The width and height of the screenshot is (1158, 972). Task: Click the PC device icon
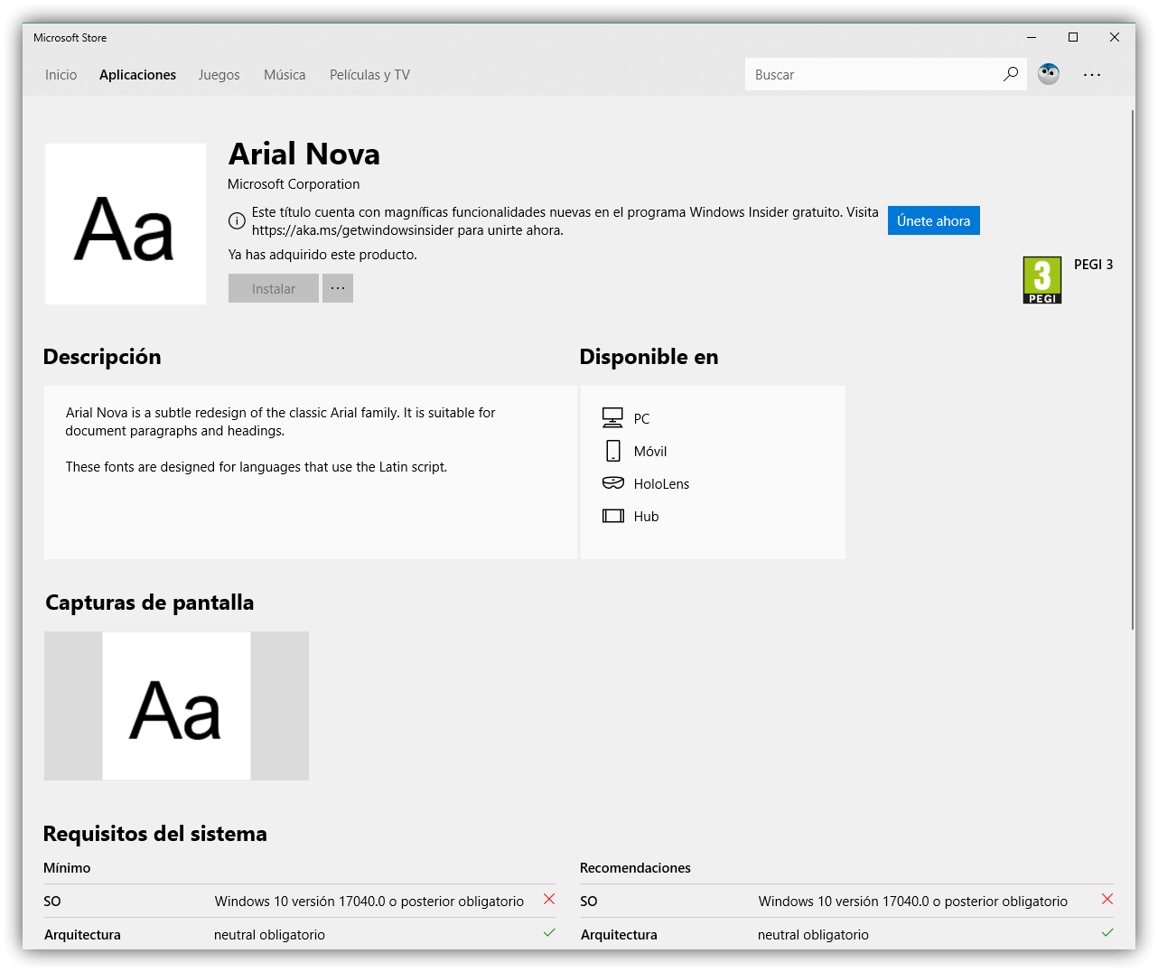pos(612,417)
